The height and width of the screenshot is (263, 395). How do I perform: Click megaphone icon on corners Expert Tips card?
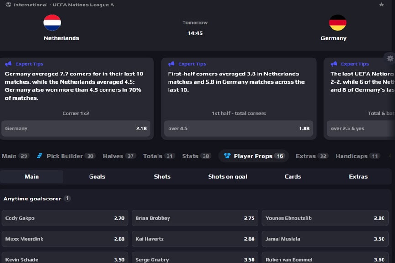point(8,64)
